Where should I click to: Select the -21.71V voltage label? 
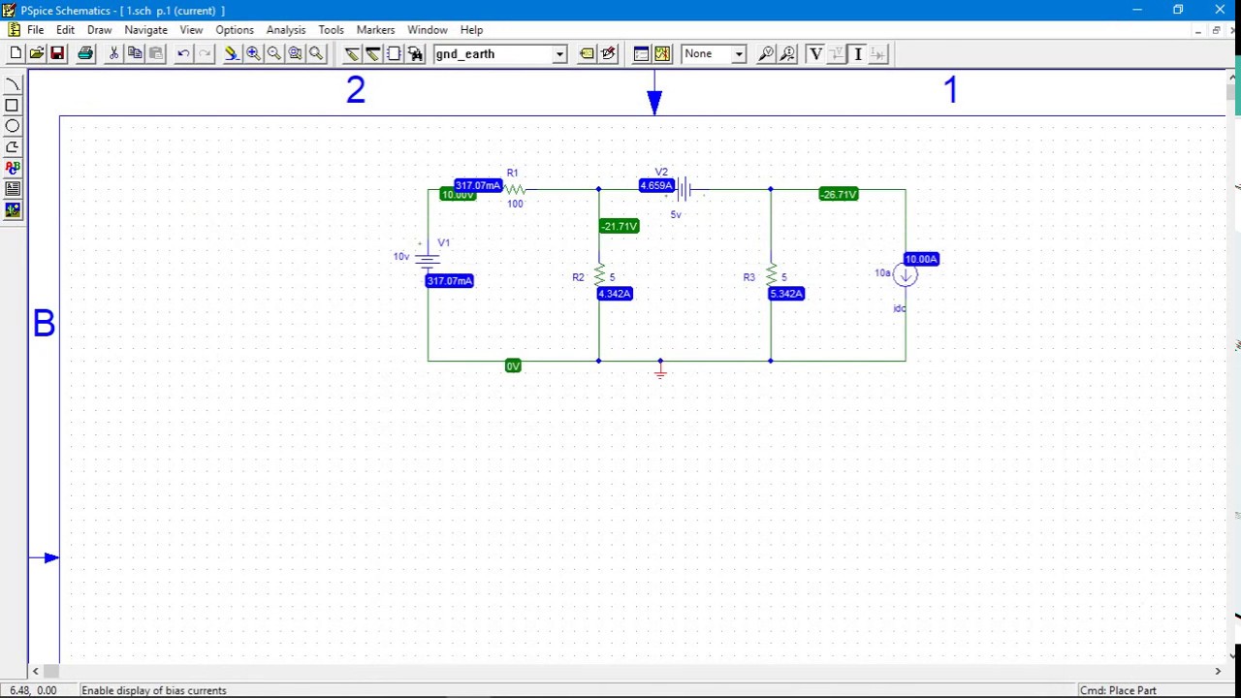(x=620, y=226)
